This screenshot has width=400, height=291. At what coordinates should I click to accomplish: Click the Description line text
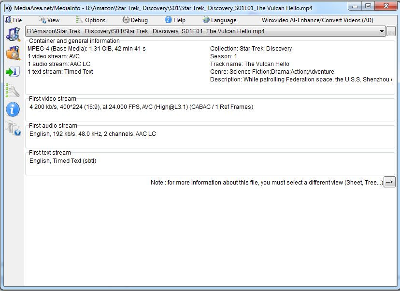pos(301,79)
